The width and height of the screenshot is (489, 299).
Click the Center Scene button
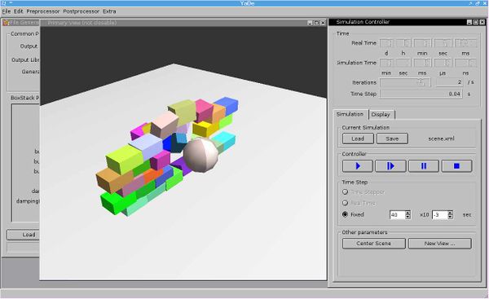coord(373,244)
